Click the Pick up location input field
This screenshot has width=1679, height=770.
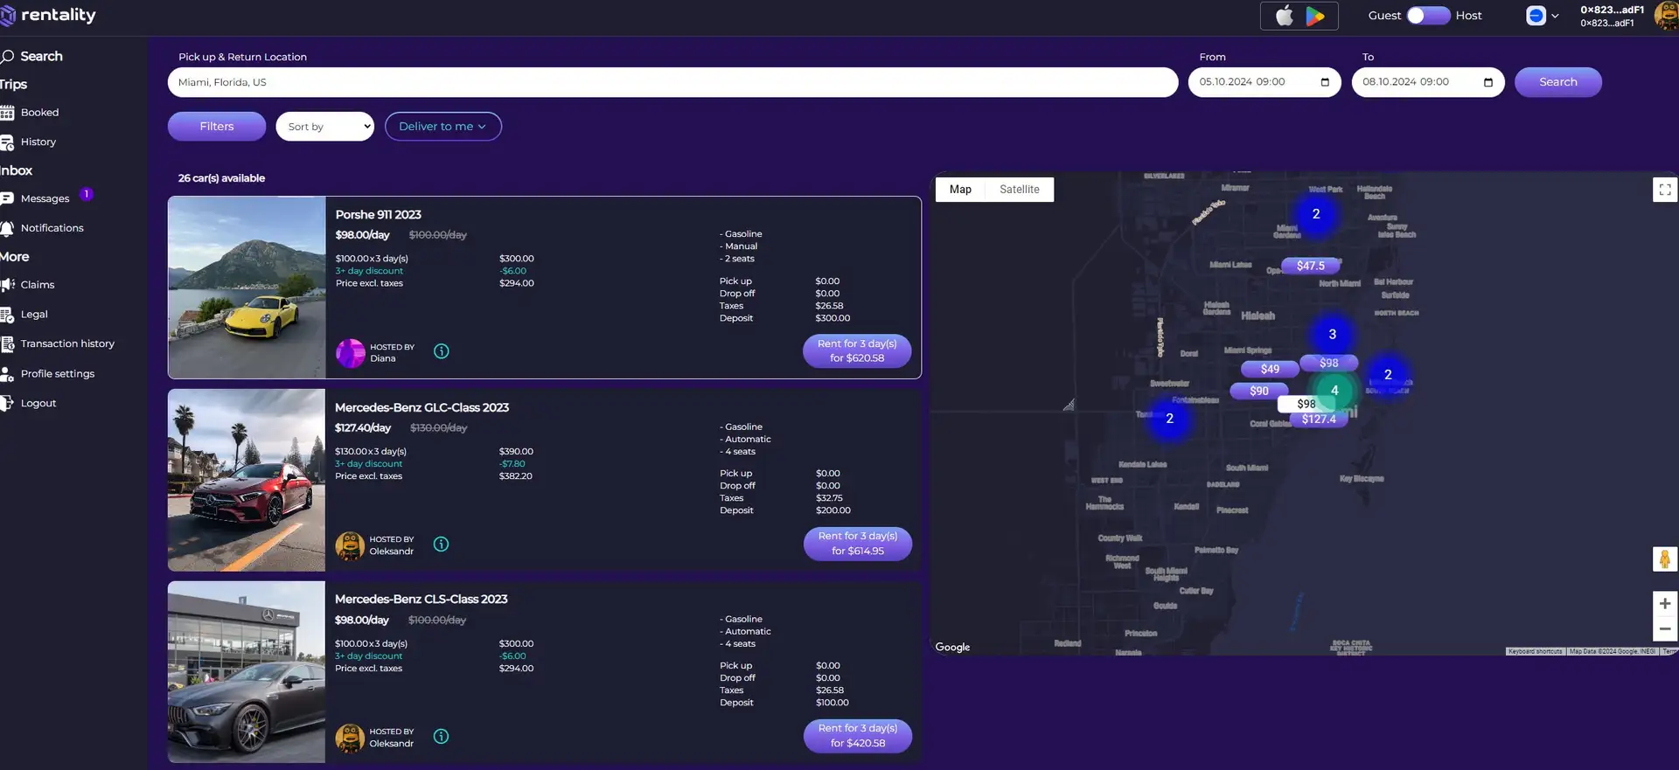point(672,82)
